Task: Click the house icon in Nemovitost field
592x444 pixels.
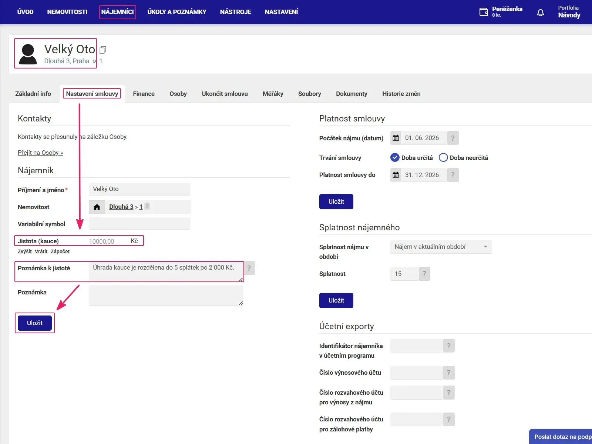Action: (97, 207)
